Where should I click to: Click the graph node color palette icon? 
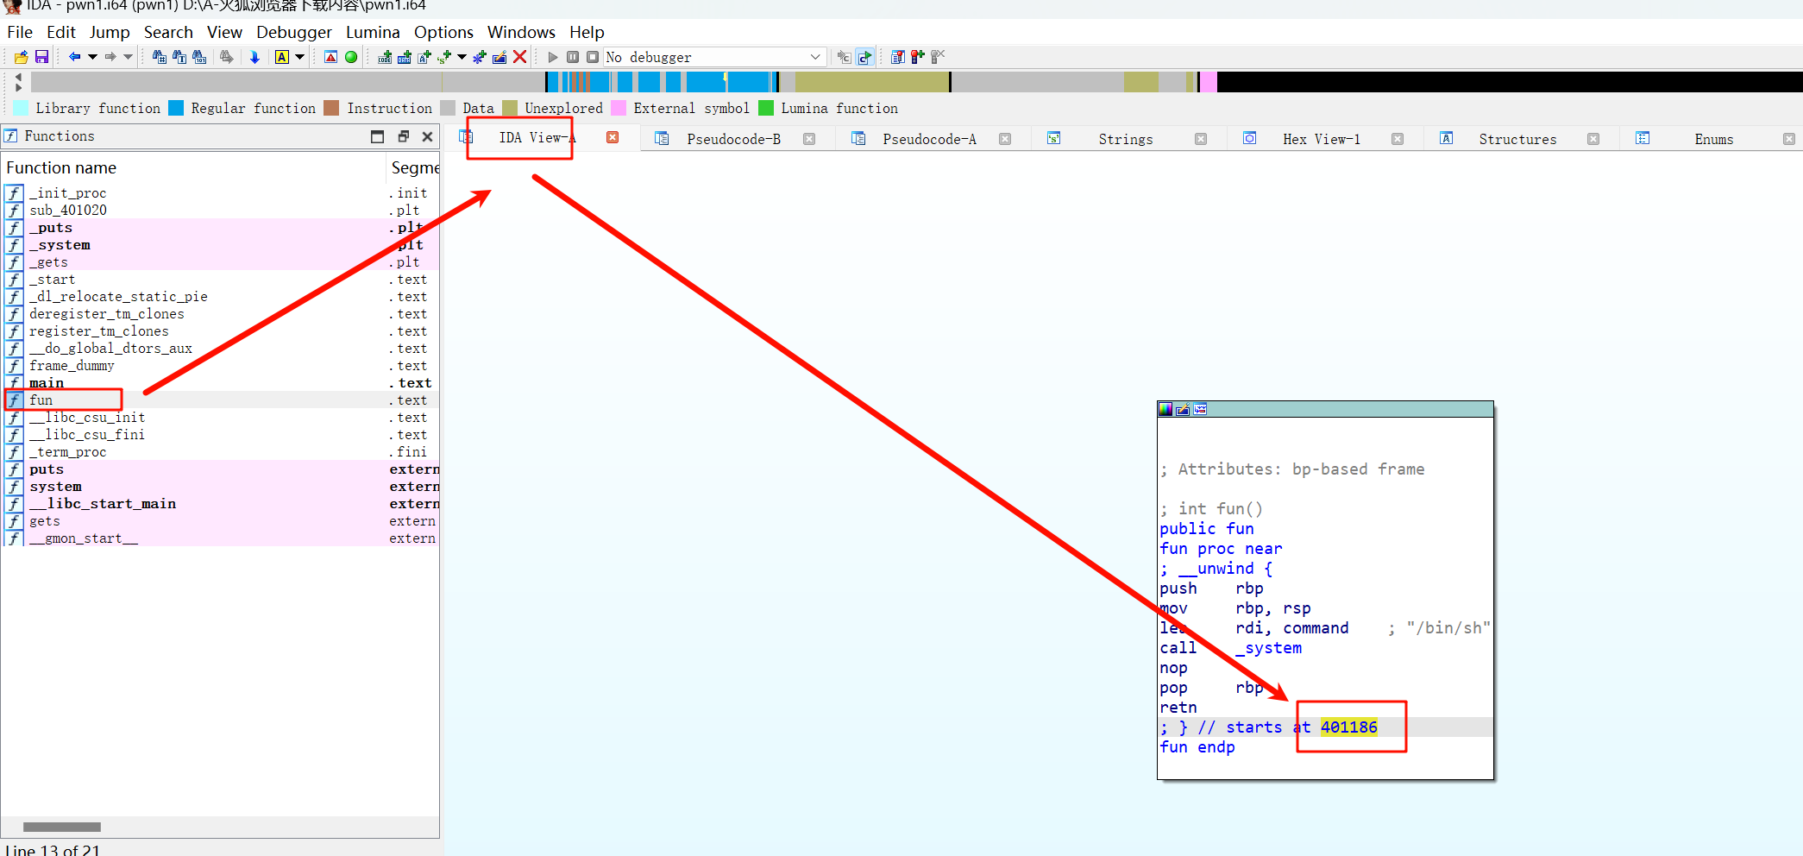[1165, 409]
